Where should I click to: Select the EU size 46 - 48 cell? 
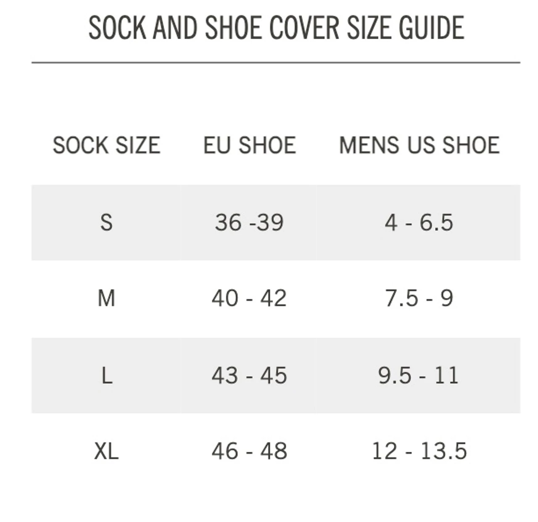tap(249, 451)
